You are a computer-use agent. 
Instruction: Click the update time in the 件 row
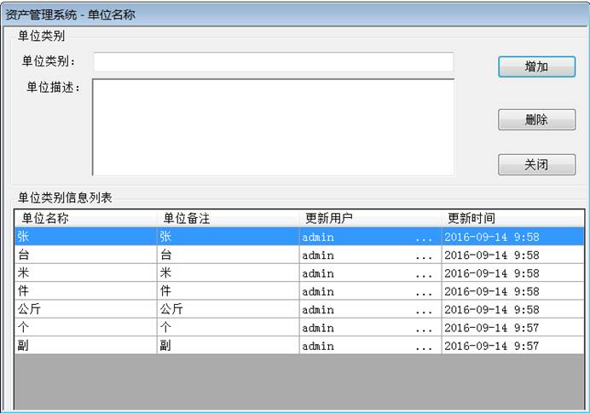pyautogui.click(x=513, y=291)
